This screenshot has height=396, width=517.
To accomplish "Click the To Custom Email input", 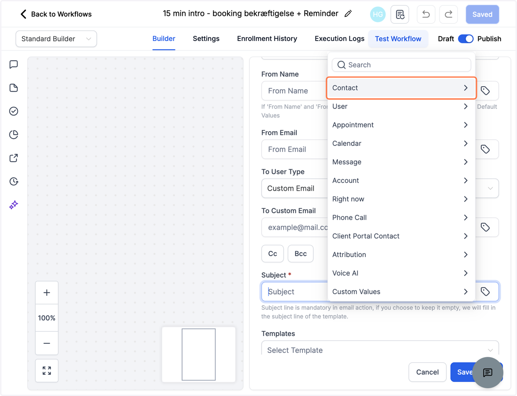I will click(295, 227).
